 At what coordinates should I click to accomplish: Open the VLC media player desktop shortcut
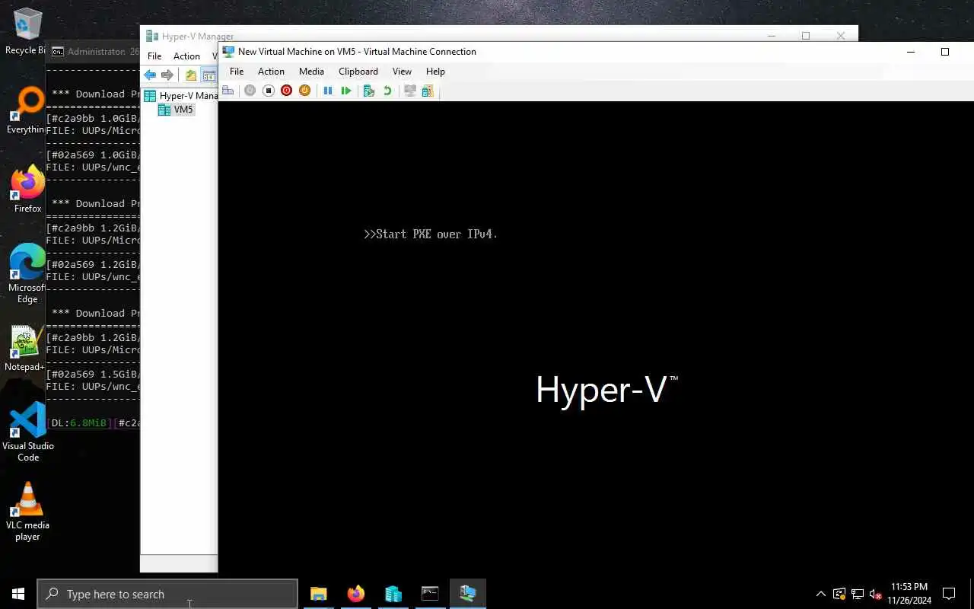[x=27, y=512]
